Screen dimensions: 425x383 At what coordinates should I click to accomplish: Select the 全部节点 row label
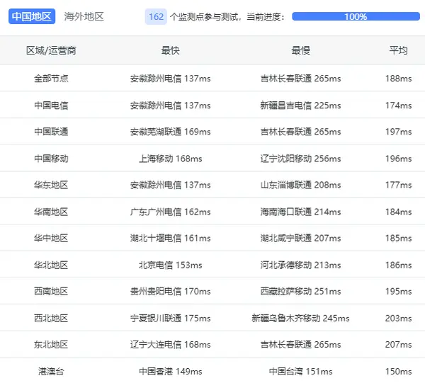[51, 79]
